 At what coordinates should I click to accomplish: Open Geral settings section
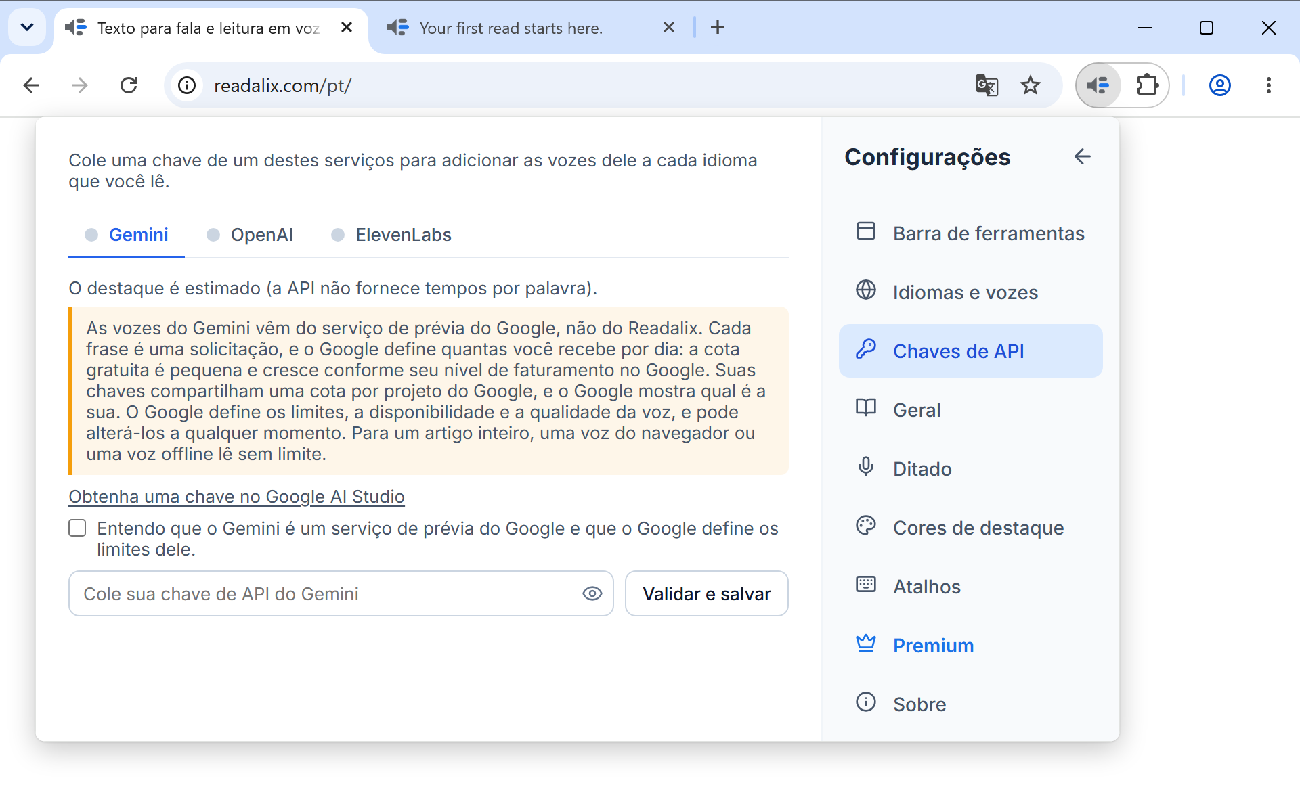coord(970,410)
